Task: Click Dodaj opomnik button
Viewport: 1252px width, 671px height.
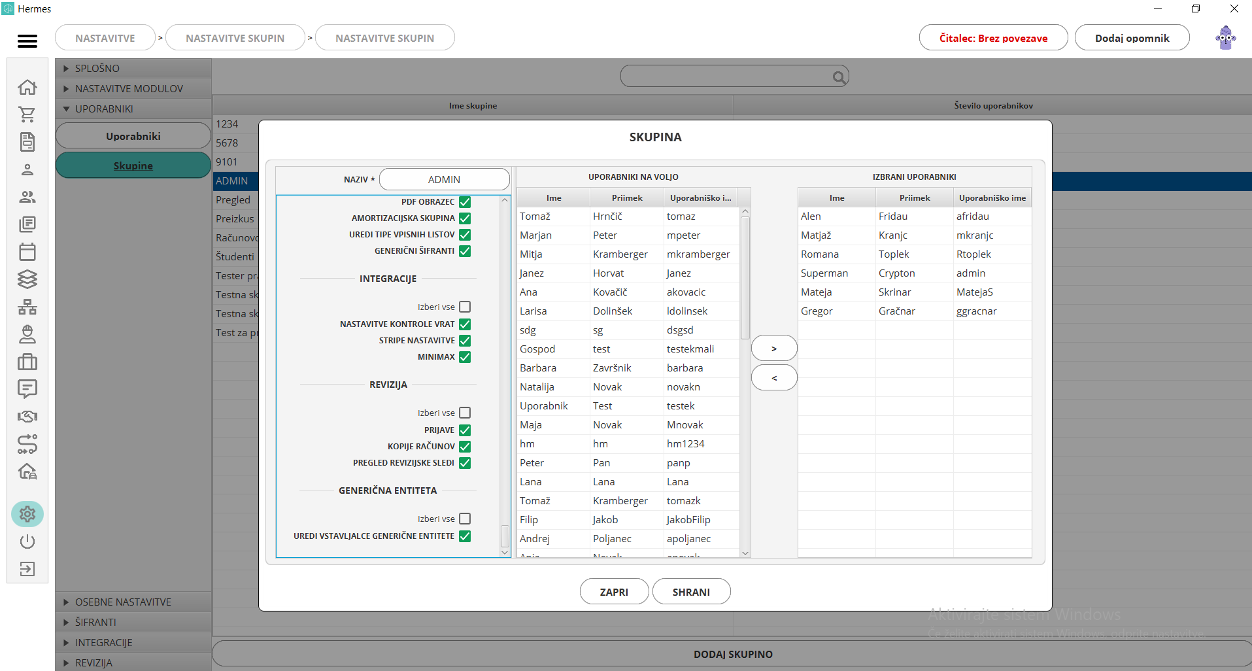Action: pos(1132,38)
